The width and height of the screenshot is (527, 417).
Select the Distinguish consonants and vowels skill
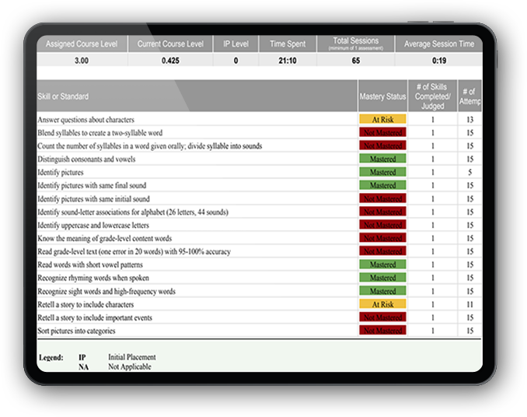[x=88, y=159]
